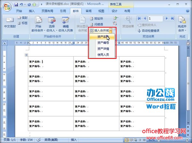Click the proofing check icon in status bar
The image size is (192, 143).
pos(39,140)
